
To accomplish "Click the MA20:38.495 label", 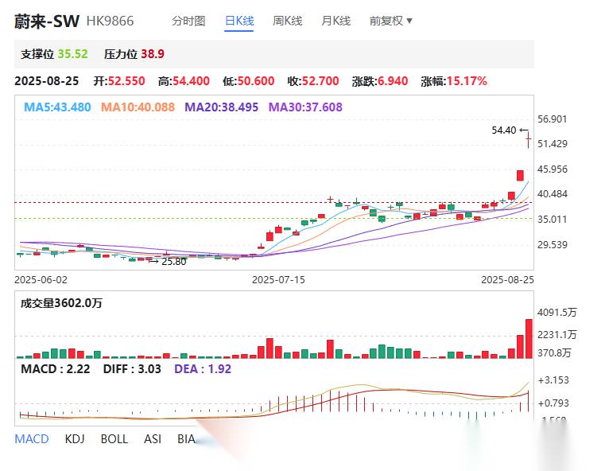I will (222, 107).
